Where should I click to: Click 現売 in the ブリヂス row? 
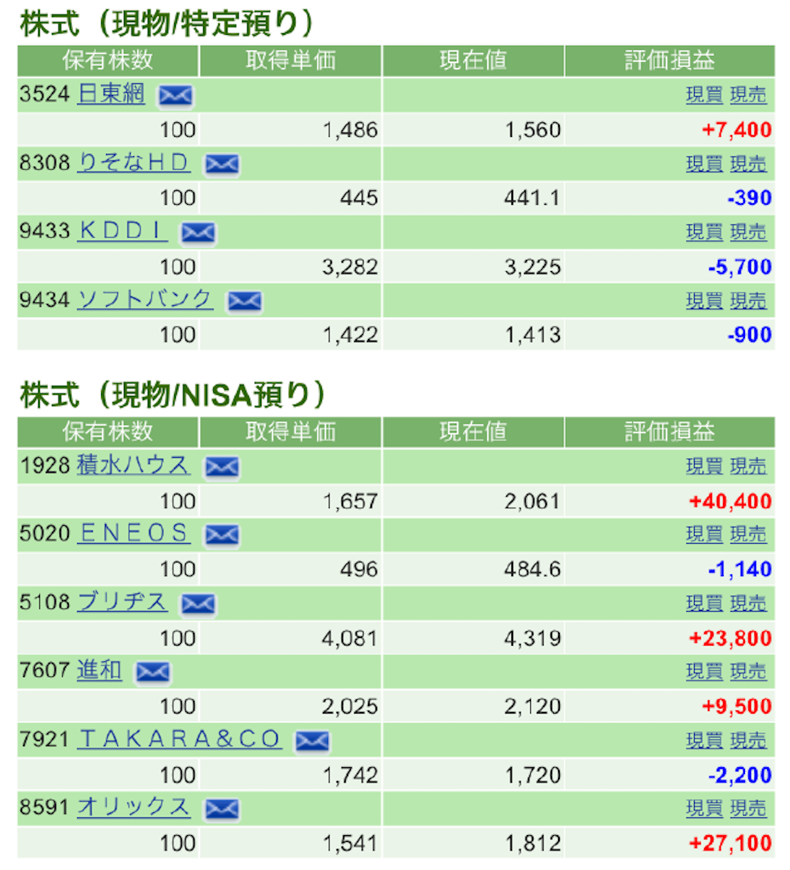click(x=748, y=604)
